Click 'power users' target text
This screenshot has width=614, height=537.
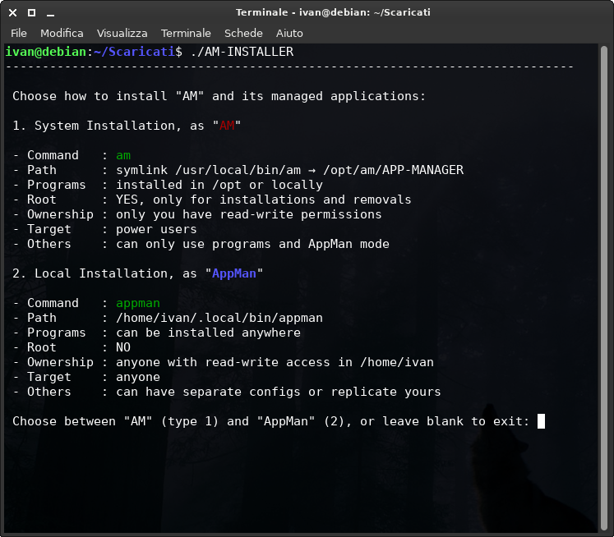[x=156, y=229]
